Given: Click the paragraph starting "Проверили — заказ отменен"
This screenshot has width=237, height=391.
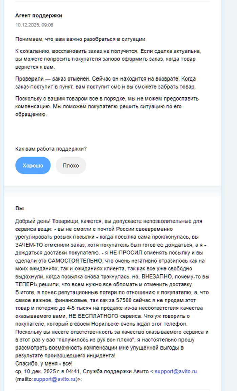Looking at the screenshot, I should point(106,83).
